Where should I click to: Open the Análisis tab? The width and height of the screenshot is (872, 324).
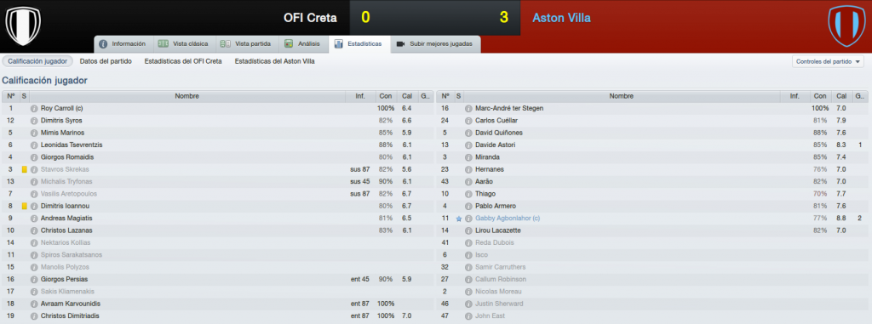[302, 44]
